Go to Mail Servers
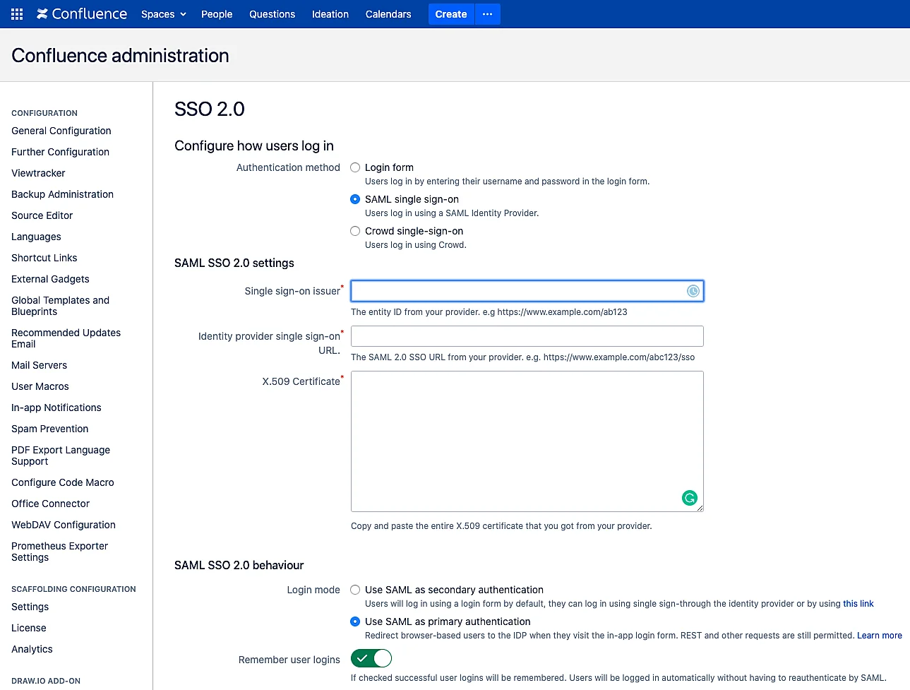The image size is (910, 690). pyautogui.click(x=39, y=365)
